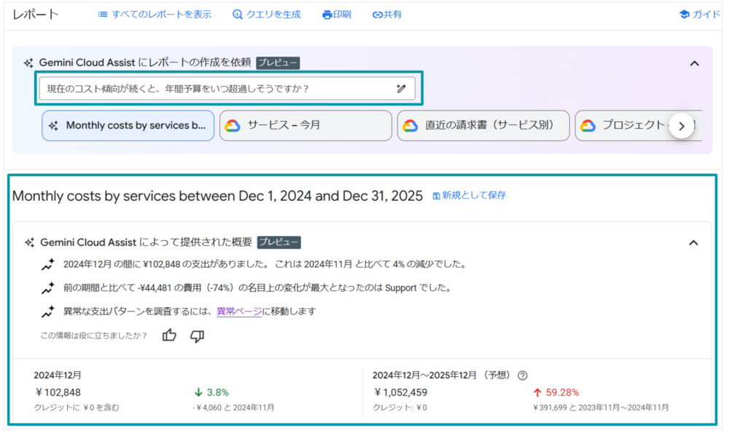Click the thumbs down feedback icon

[x=197, y=335]
